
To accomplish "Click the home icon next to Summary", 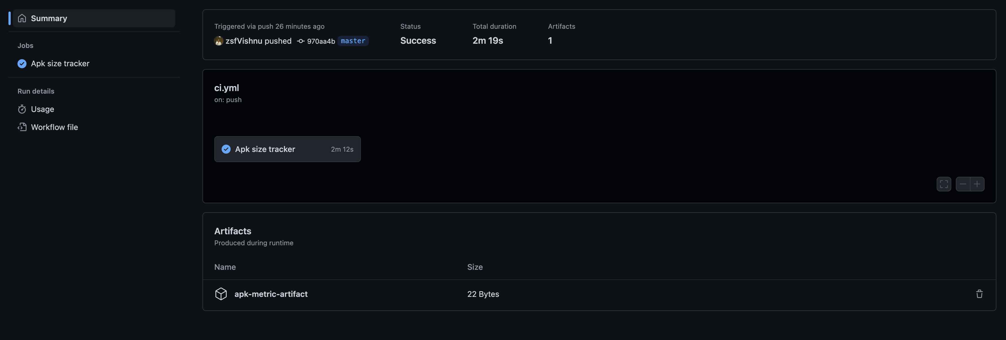I will 22,18.
